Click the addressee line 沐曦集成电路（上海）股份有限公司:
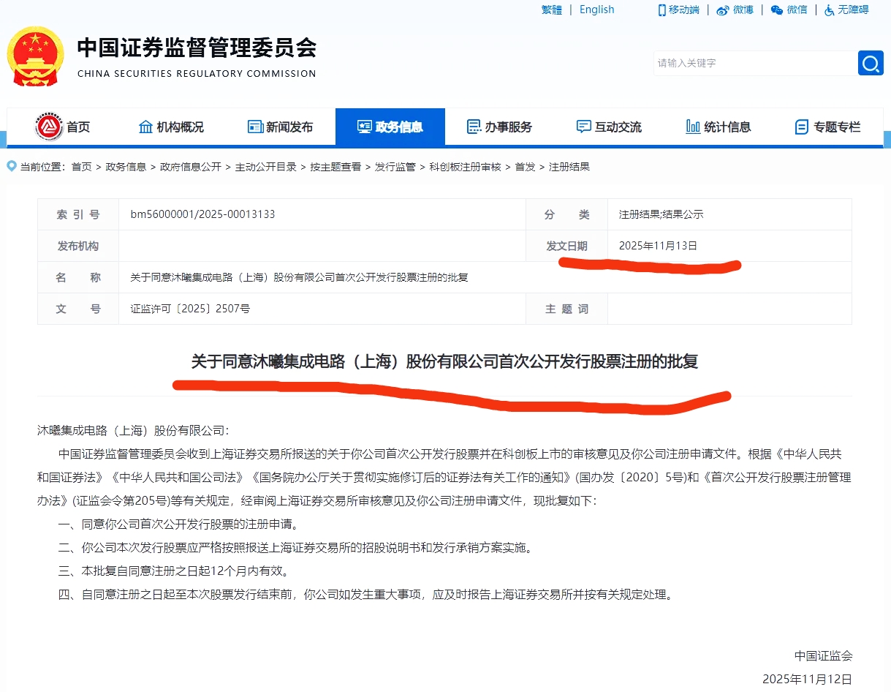Viewport: 891px width, 692px height. (x=133, y=430)
